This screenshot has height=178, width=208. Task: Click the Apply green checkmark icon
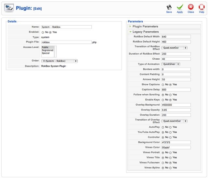pos(180,7)
